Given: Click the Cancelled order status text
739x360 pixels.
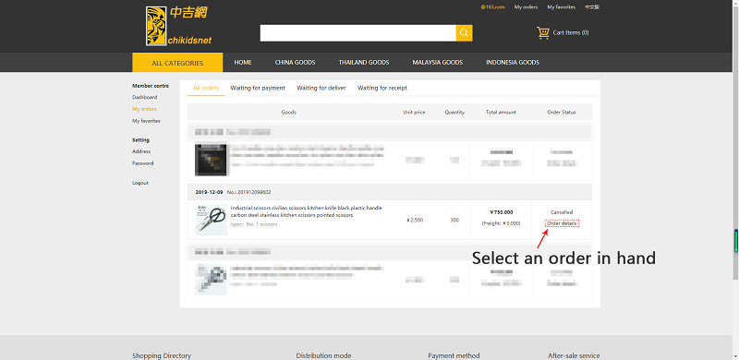Looking at the screenshot, I should click(x=562, y=212).
